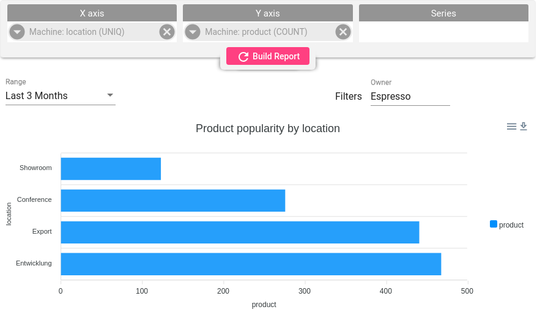Screen dimensions: 537x312
Task: Click the Showroom axis label
Action: point(35,168)
